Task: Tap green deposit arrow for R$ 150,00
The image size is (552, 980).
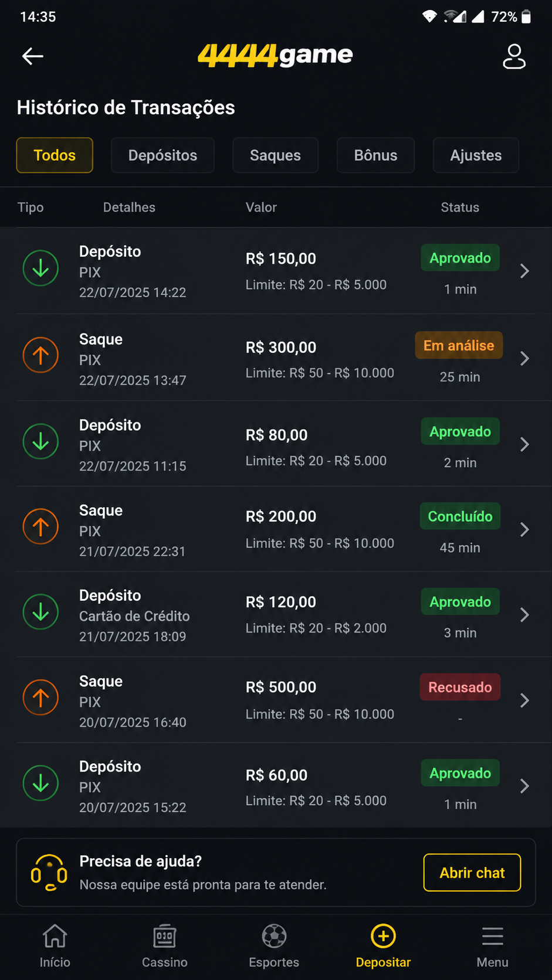Action: click(40, 268)
